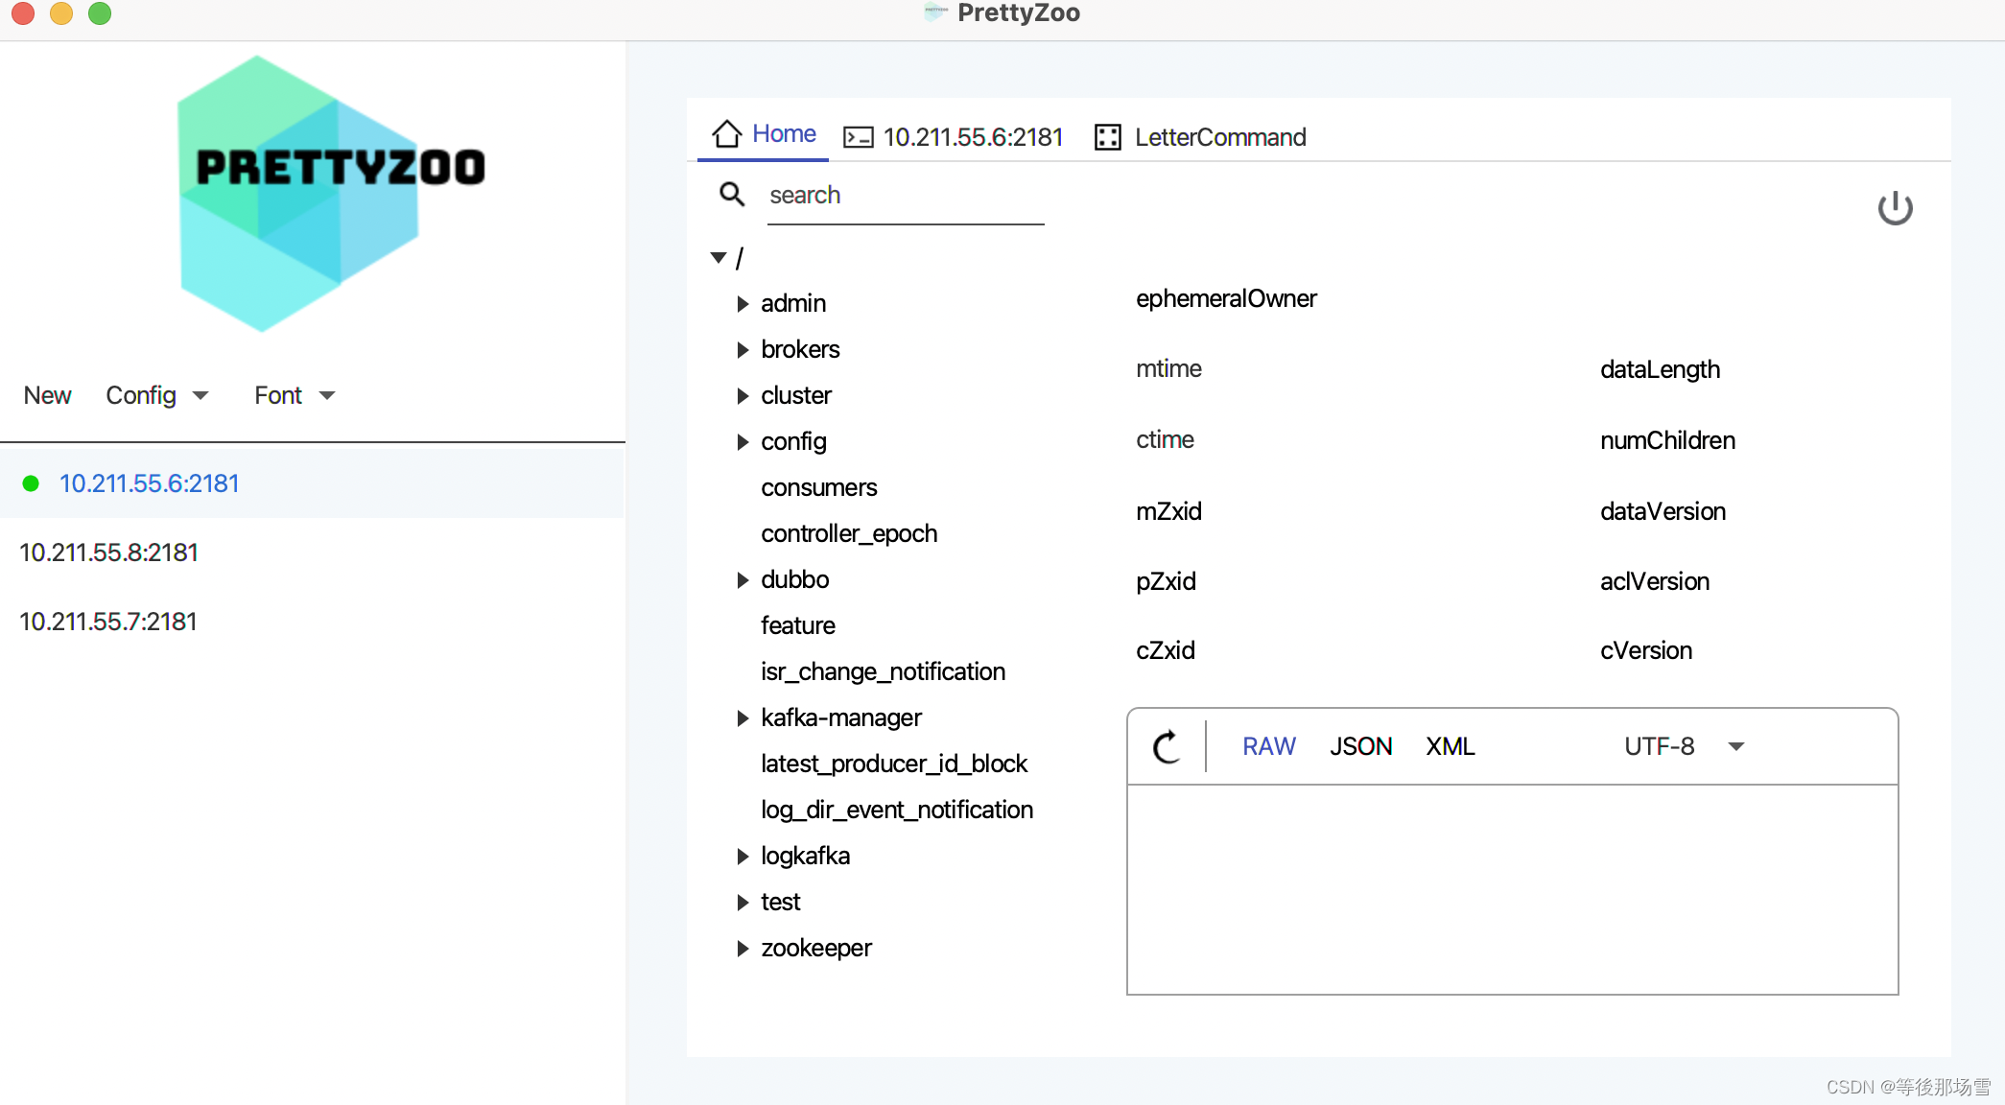
Task: Open the UTF-8 charset dropdown
Action: point(1684,746)
